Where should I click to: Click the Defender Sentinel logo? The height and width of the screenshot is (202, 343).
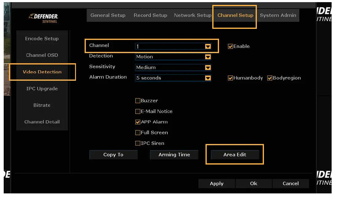tap(44, 18)
